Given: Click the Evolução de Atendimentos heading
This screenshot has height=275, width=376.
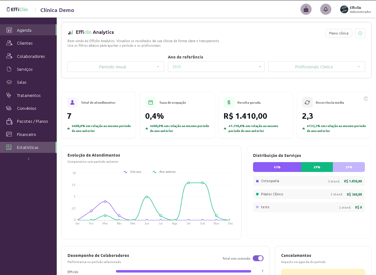Looking at the screenshot, I should (94, 155).
